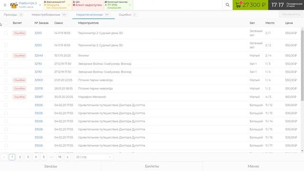
Task: Open the search magnifier icon
Action: (228, 5)
